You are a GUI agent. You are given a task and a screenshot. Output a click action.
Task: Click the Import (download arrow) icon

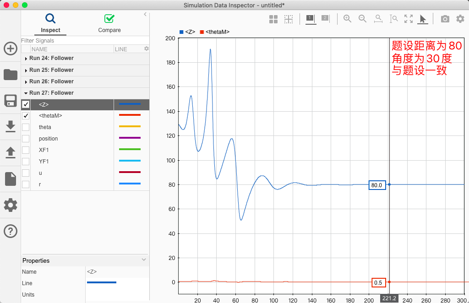click(11, 126)
